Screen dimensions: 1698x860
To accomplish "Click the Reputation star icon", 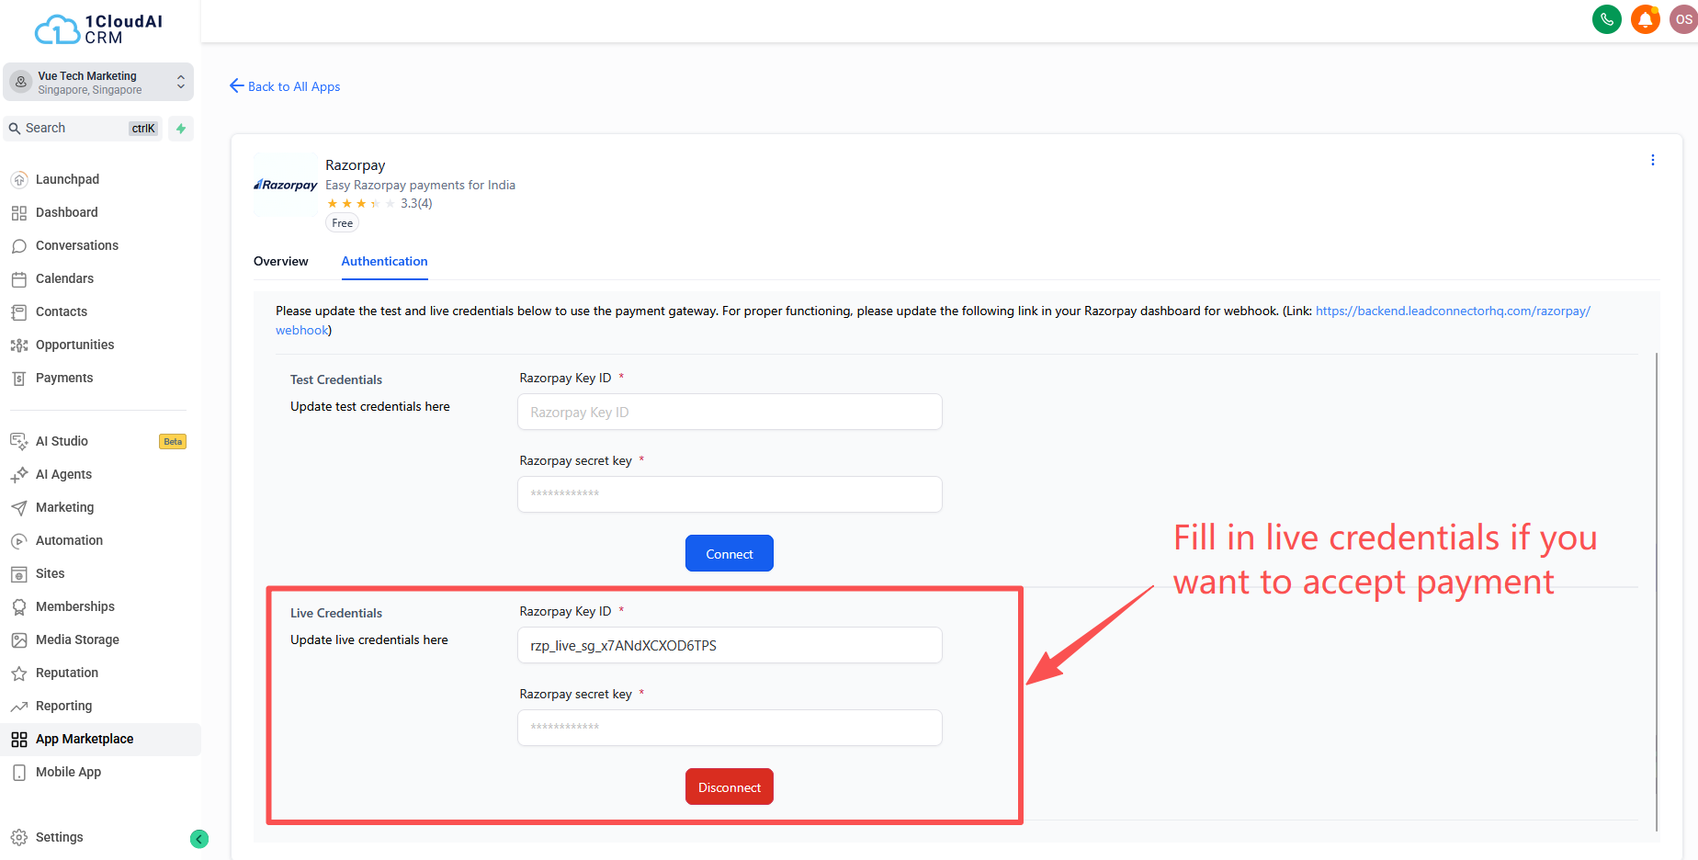I will [19, 673].
